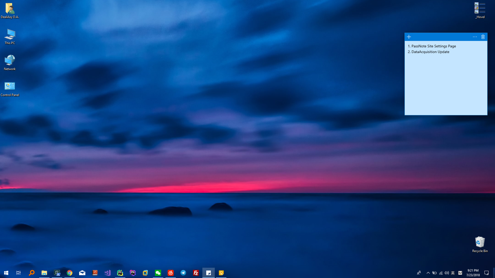Viewport: 495px width, 278px height.
Task: Open Task View on the taskbar
Action: [19, 273]
